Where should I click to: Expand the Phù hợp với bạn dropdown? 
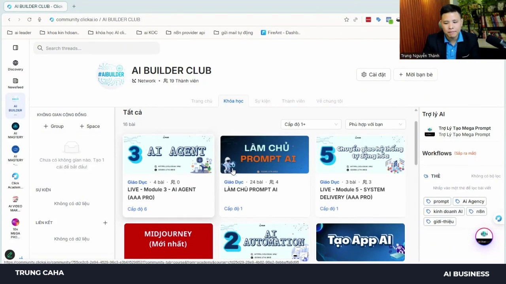pos(375,124)
